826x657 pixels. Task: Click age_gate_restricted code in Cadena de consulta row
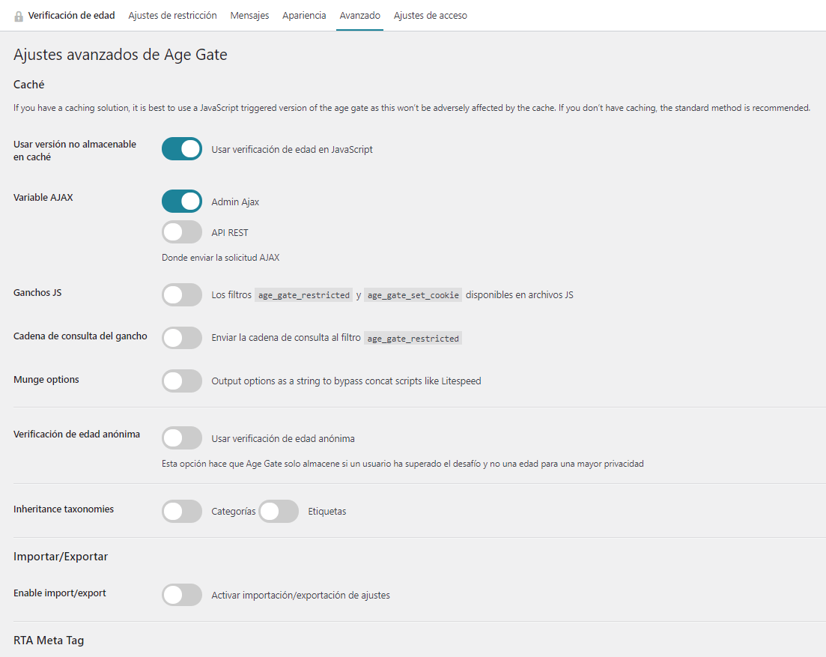(413, 339)
